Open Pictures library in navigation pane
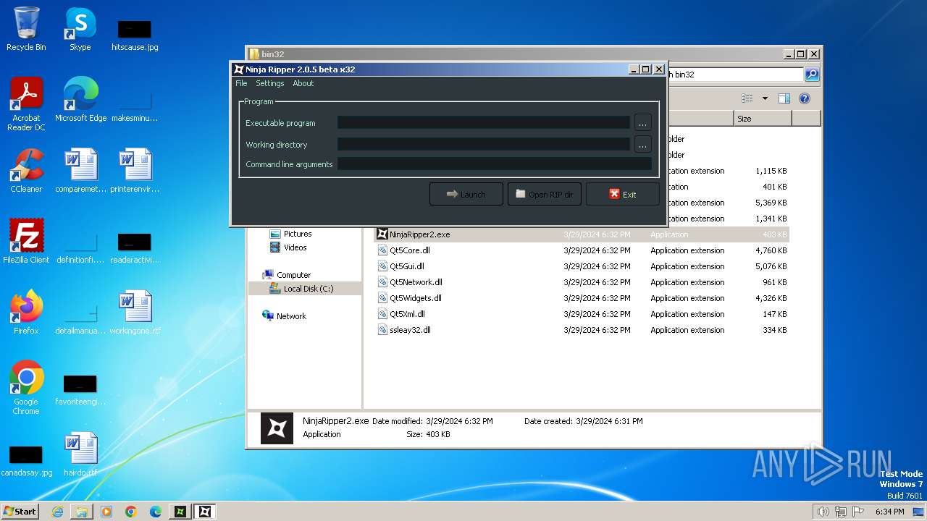The height and width of the screenshot is (521, 927). pyautogui.click(x=290, y=234)
